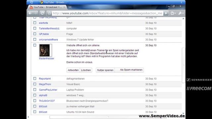This screenshot has width=212, height=119.
Task: Check the box for Reportamt message
Action: pos(35,78)
